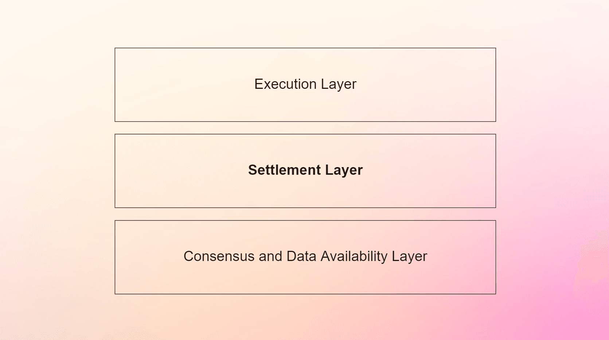
Task: Click the word 'Settlement' in middle box
Action: 284,170
